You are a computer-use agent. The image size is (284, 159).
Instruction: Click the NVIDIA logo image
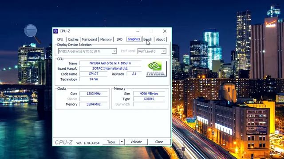[x=156, y=69]
